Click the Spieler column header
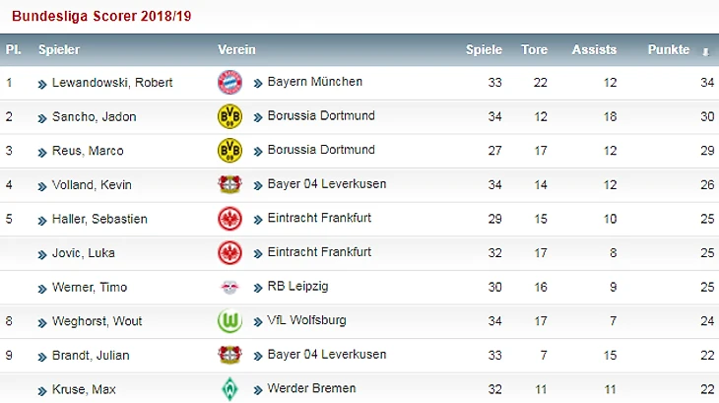The width and height of the screenshot is (719, 403). click(x=59, y=49)
